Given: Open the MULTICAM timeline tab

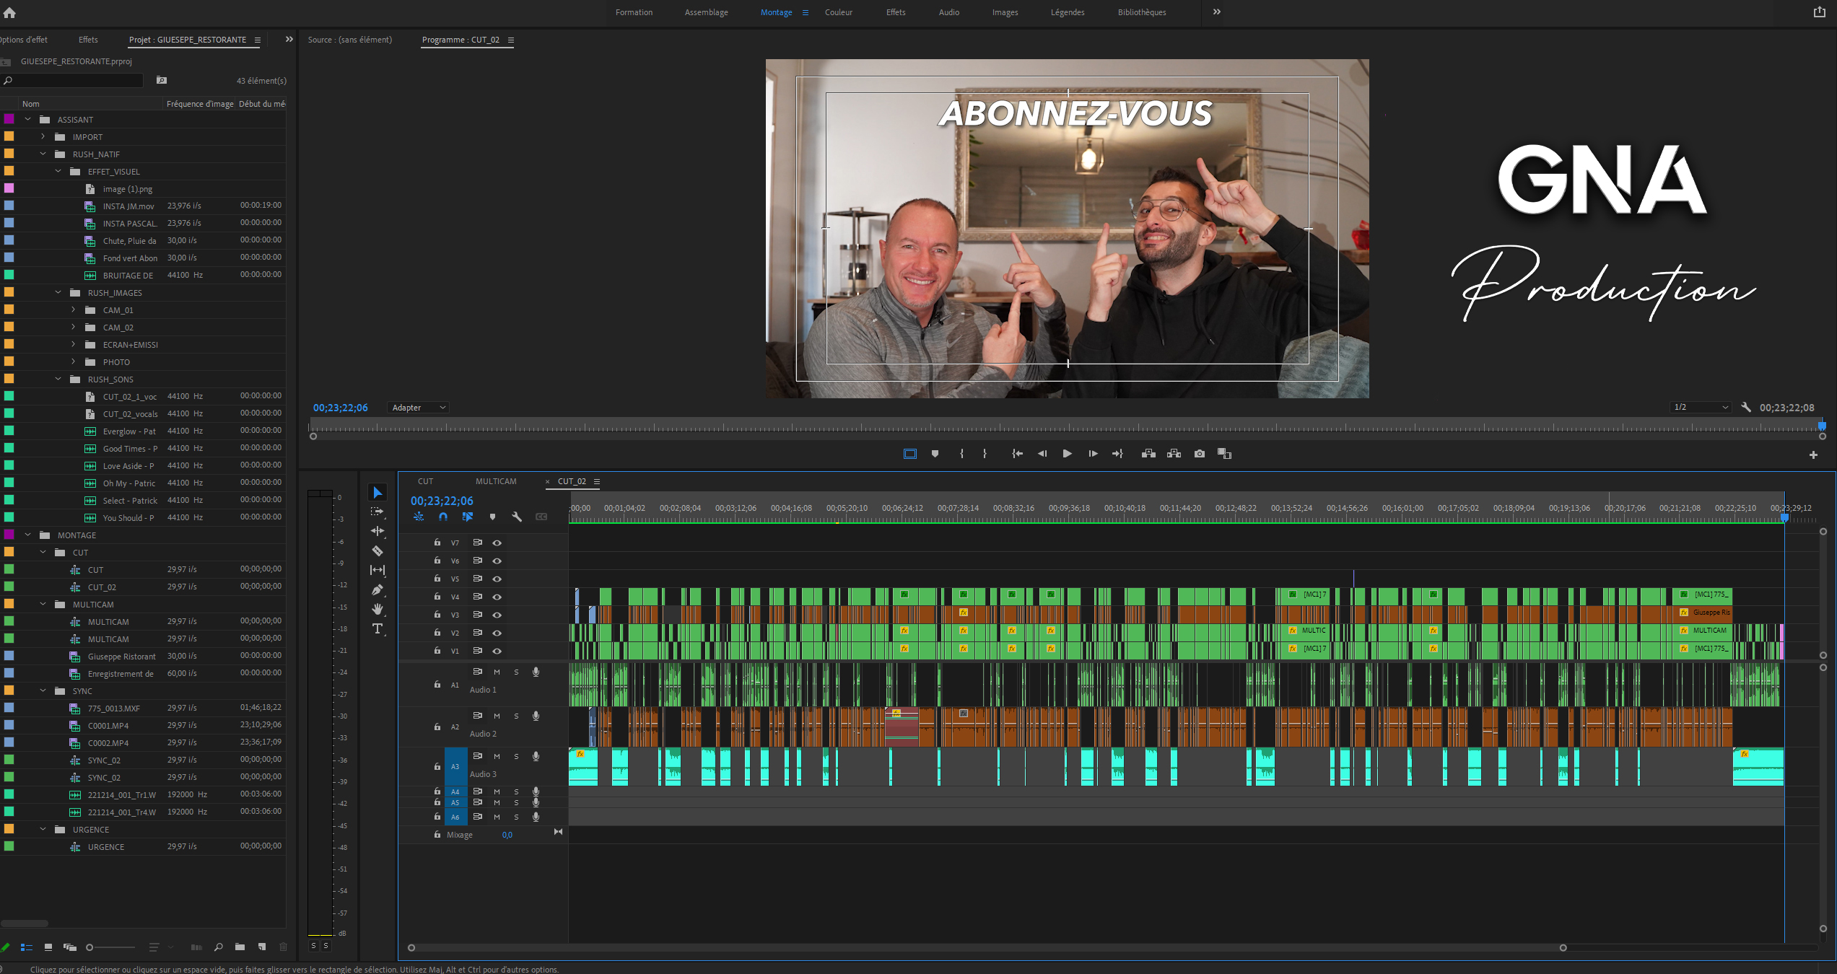Looking at the screenshot, I should pos(496,481).
